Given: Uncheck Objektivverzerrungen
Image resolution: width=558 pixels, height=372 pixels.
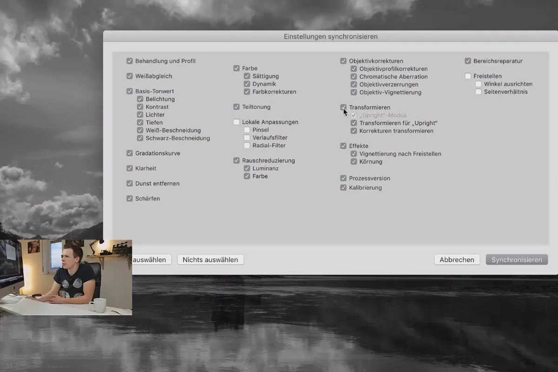Looking at the screenshot, I should click(354, 85).
